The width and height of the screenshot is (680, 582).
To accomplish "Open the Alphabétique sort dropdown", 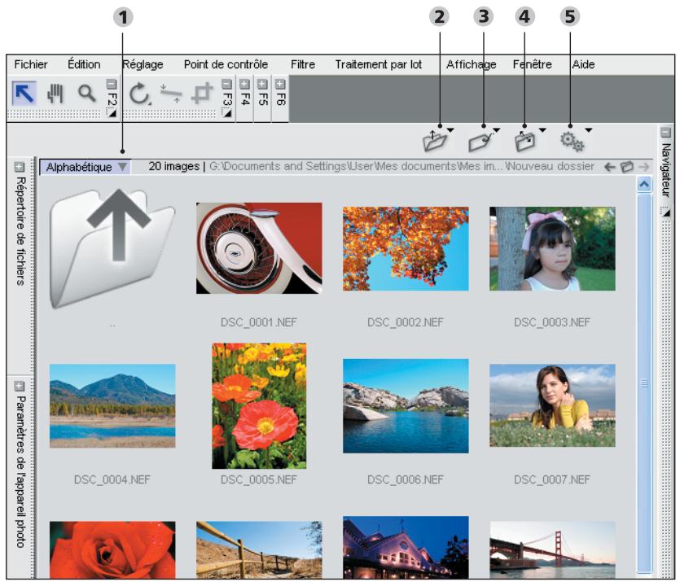I will 86,167.
